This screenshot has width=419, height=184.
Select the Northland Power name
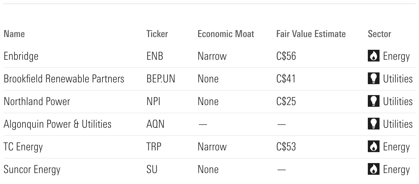coord(37,102)
